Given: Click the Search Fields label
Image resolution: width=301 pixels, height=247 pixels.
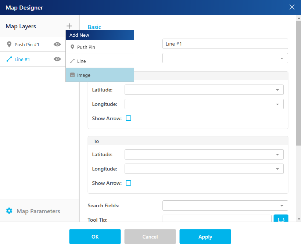Looking at the screenshot, I should tap(103, 205).
